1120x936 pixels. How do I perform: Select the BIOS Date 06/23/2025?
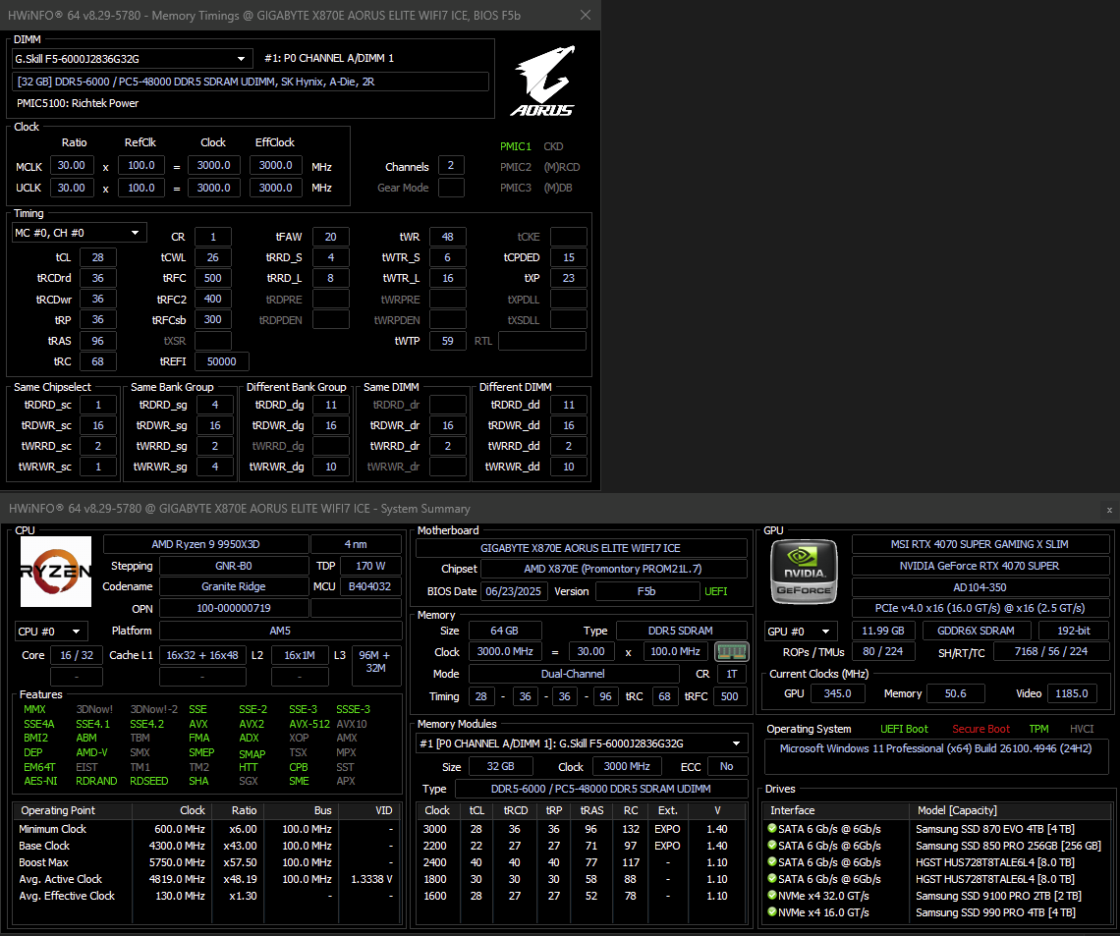[514, 591]
